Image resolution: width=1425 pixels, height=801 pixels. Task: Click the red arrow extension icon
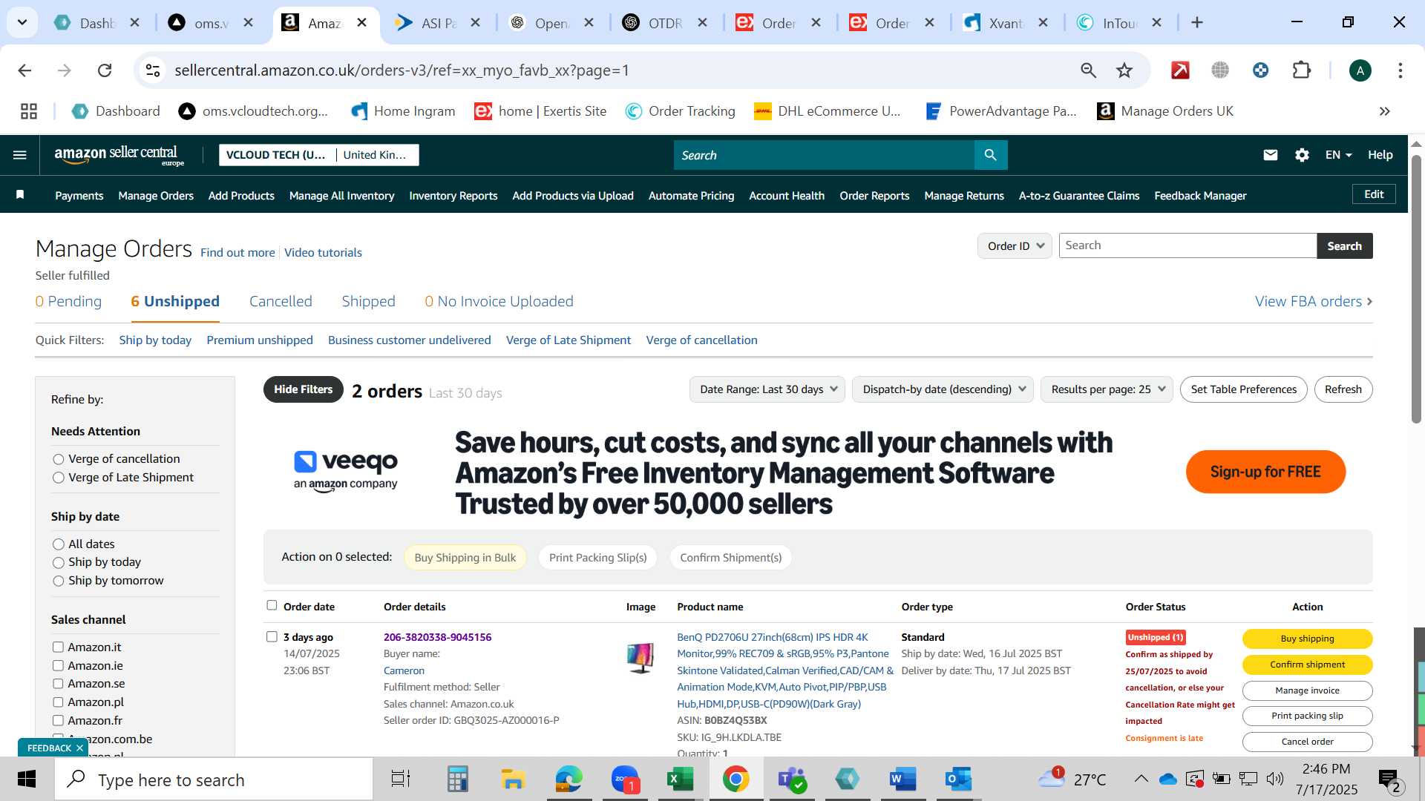coord(1180,70)
